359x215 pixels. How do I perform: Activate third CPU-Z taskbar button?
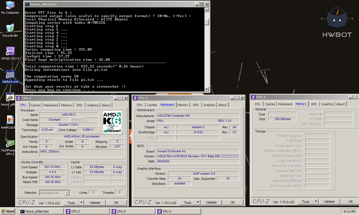click(178, 211)
